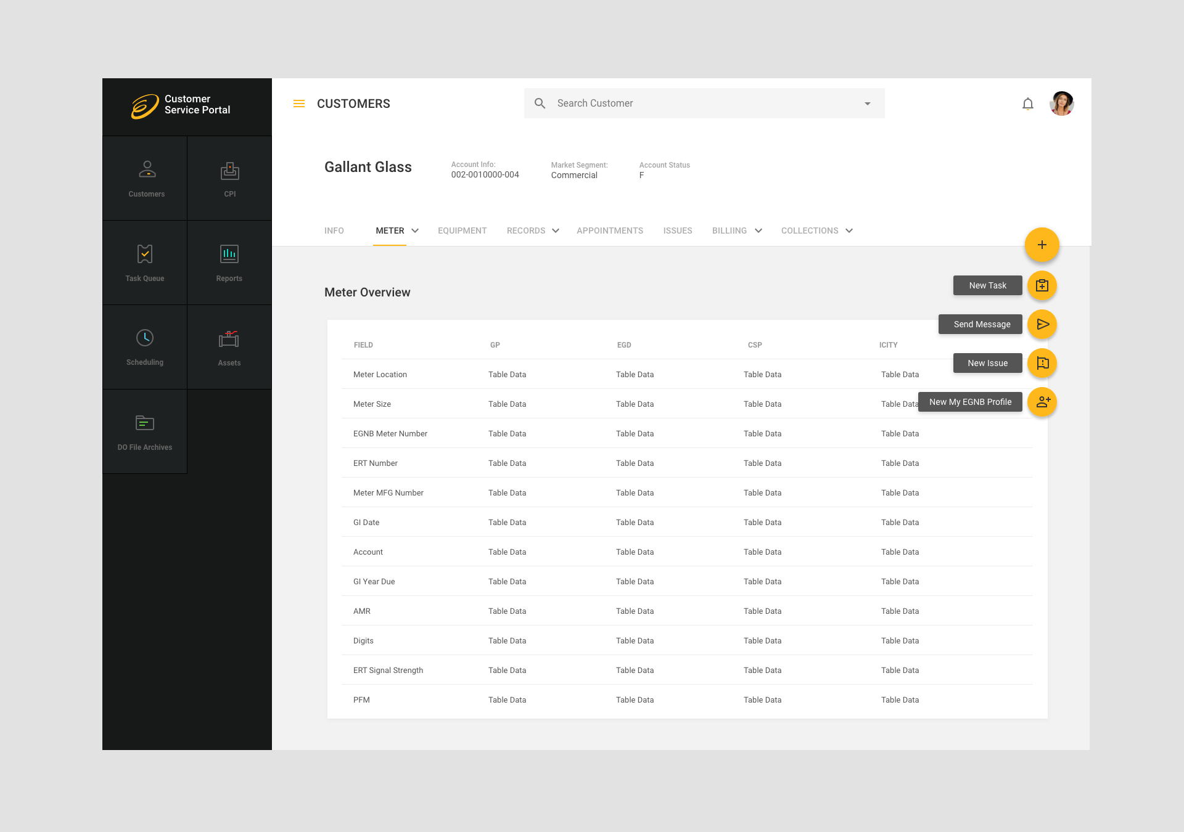The image size is (1184, 832).
Task: Switch to the APPOINTMENTS tab
Action: pyautogui.click(x=610, y=230)
